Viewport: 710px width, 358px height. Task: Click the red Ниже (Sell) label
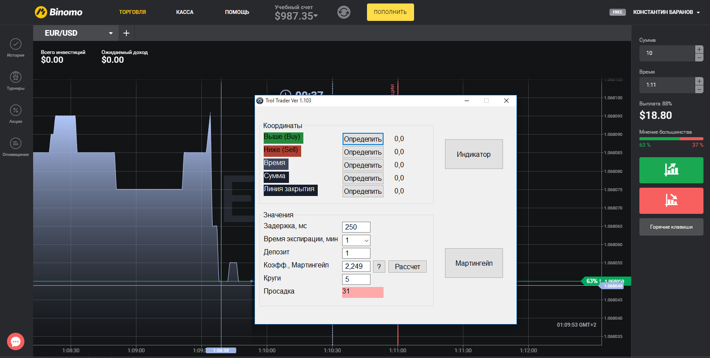282,151
